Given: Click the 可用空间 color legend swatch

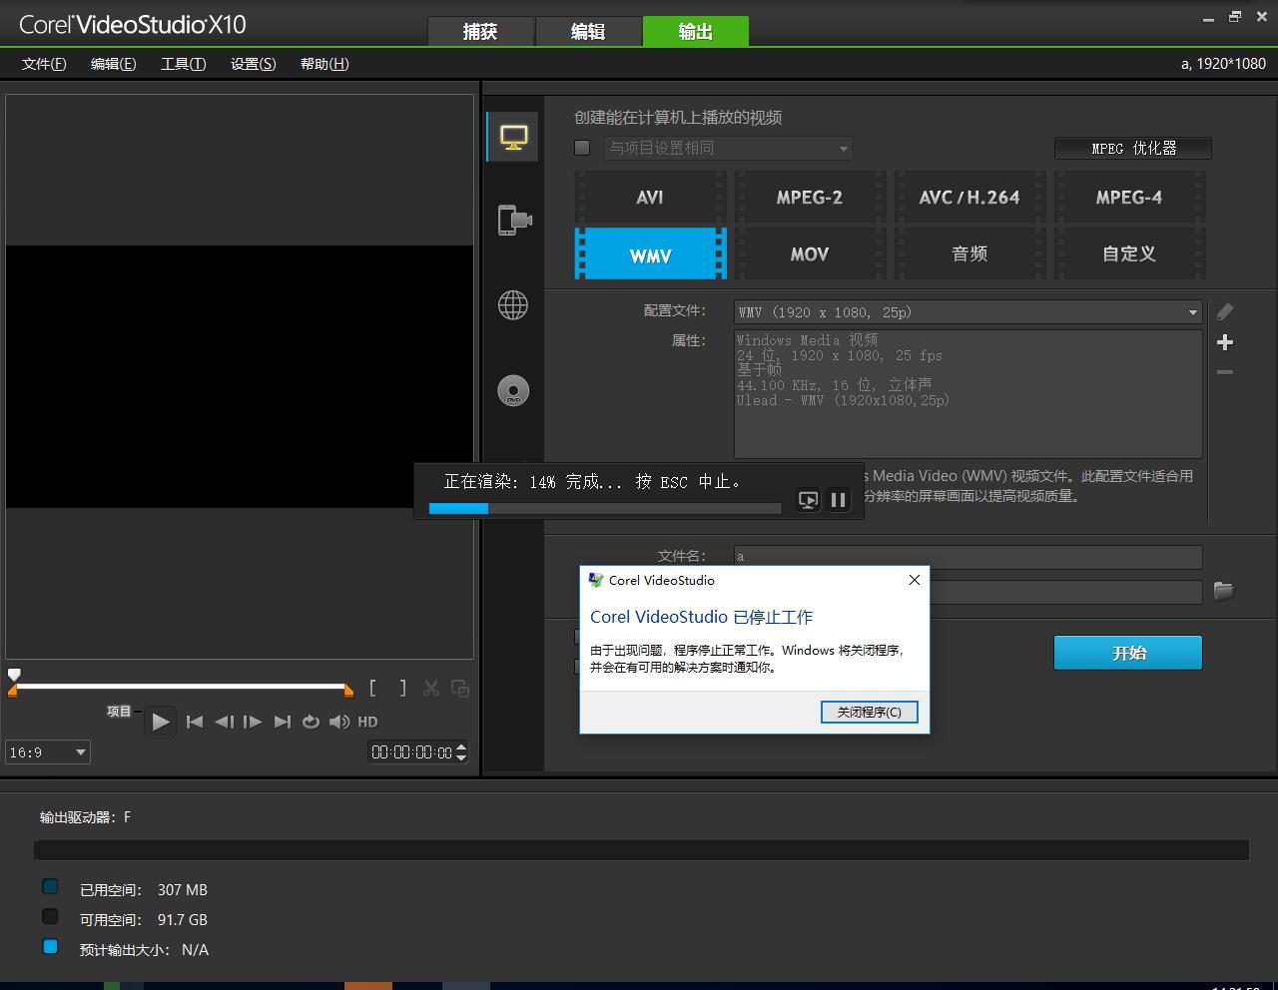Looking at the screenshot, I should 50,916.
